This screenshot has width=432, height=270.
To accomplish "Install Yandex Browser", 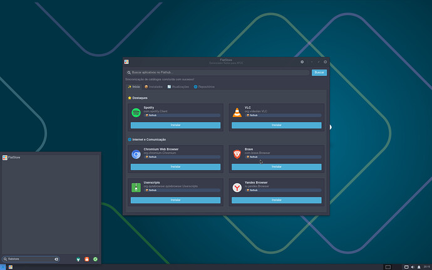I will (x=276, y=200).
